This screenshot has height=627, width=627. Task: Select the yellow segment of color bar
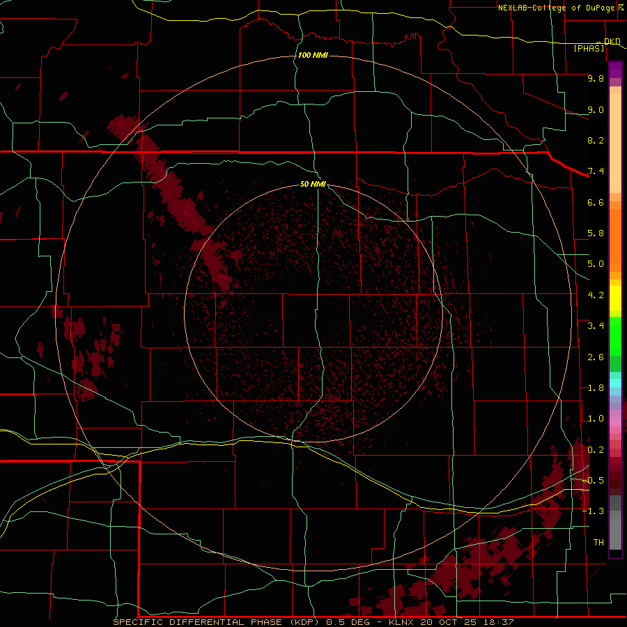coord(615,298)
